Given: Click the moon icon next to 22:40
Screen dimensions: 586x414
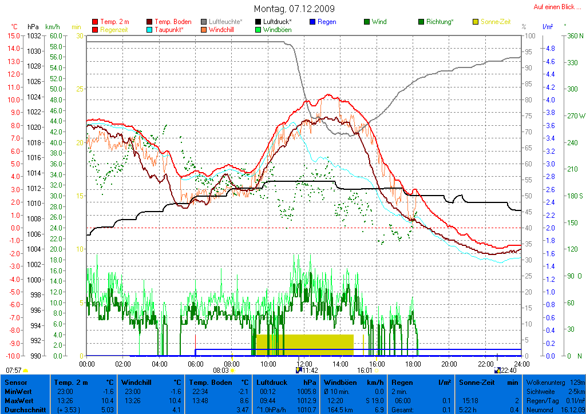Looking at the screenshot, I should [x=497, y=371].
